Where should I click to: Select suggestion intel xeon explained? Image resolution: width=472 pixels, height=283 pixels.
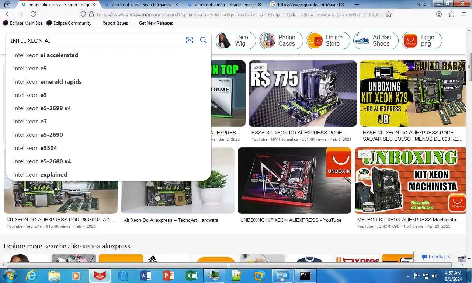click(108, 174)
